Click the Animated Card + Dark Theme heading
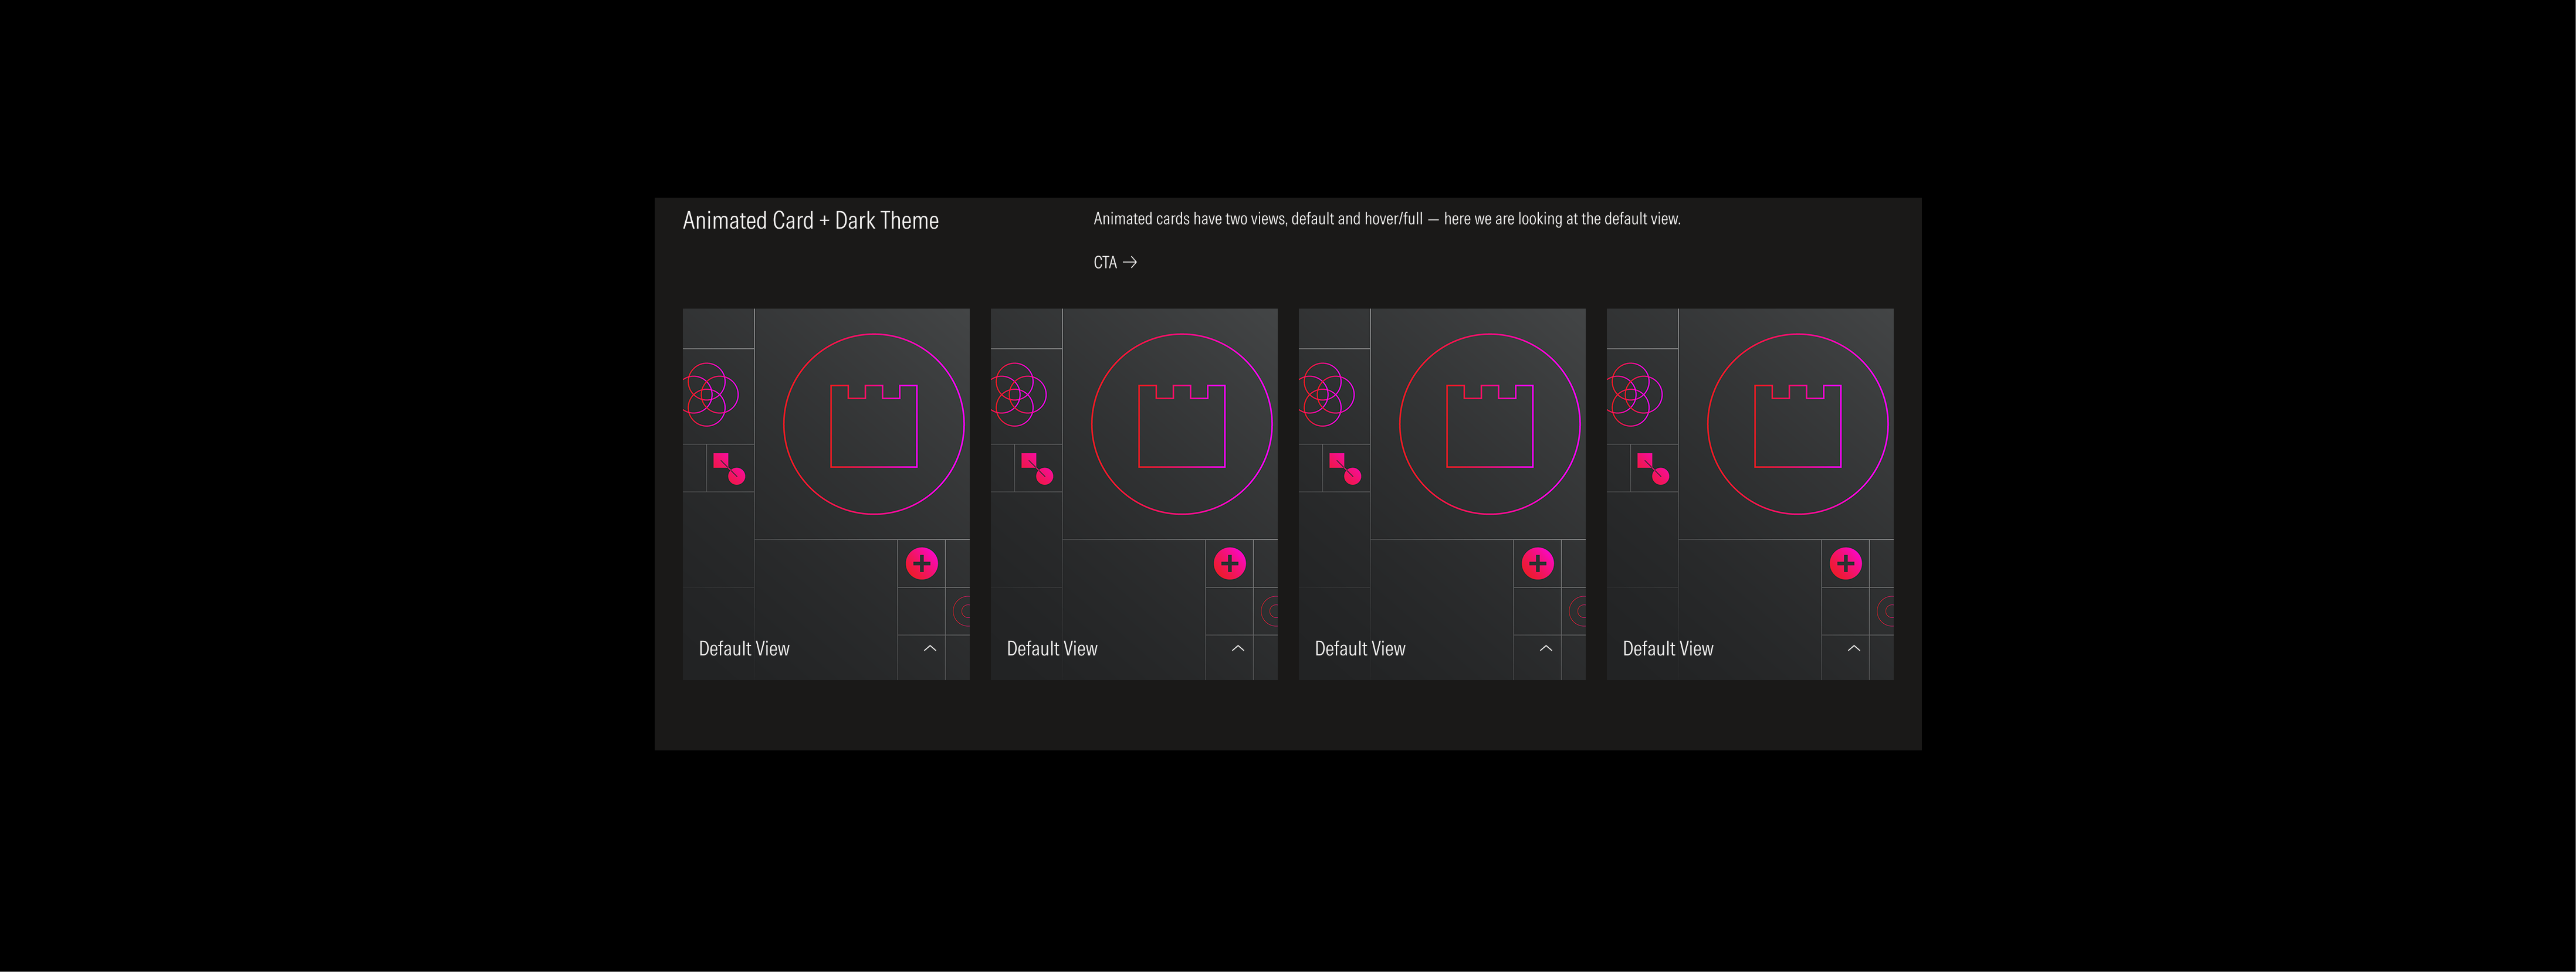The image size is (2576, 972). pyautogui.click(x=810, y=220)
